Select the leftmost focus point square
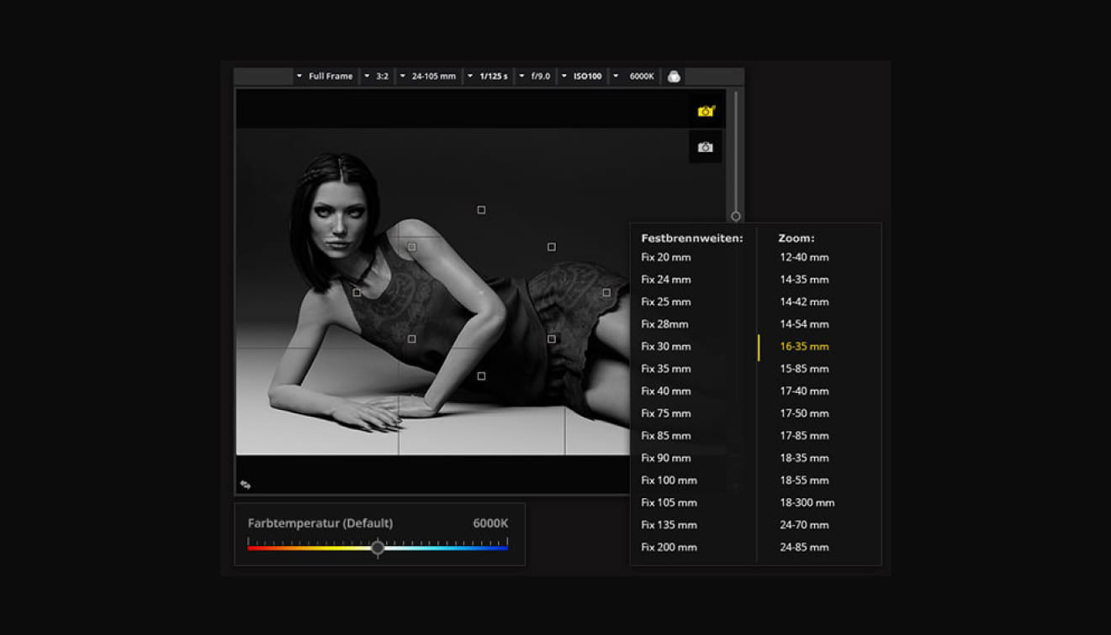This screenshot has width=1111, height=635. [x=357, y=293]
